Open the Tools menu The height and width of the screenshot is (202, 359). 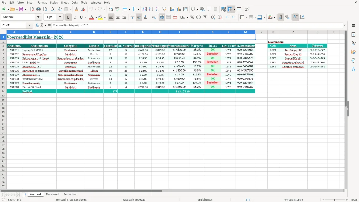[x=84, y=2]
